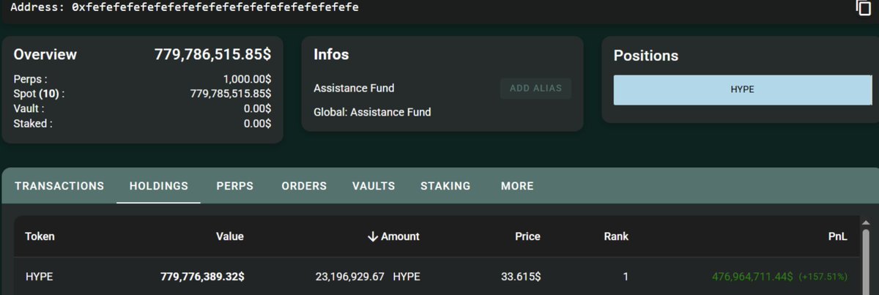Open the Holdings tab
Image resolution: width=879 pixels, height=295 pixels.
[159, 186]
